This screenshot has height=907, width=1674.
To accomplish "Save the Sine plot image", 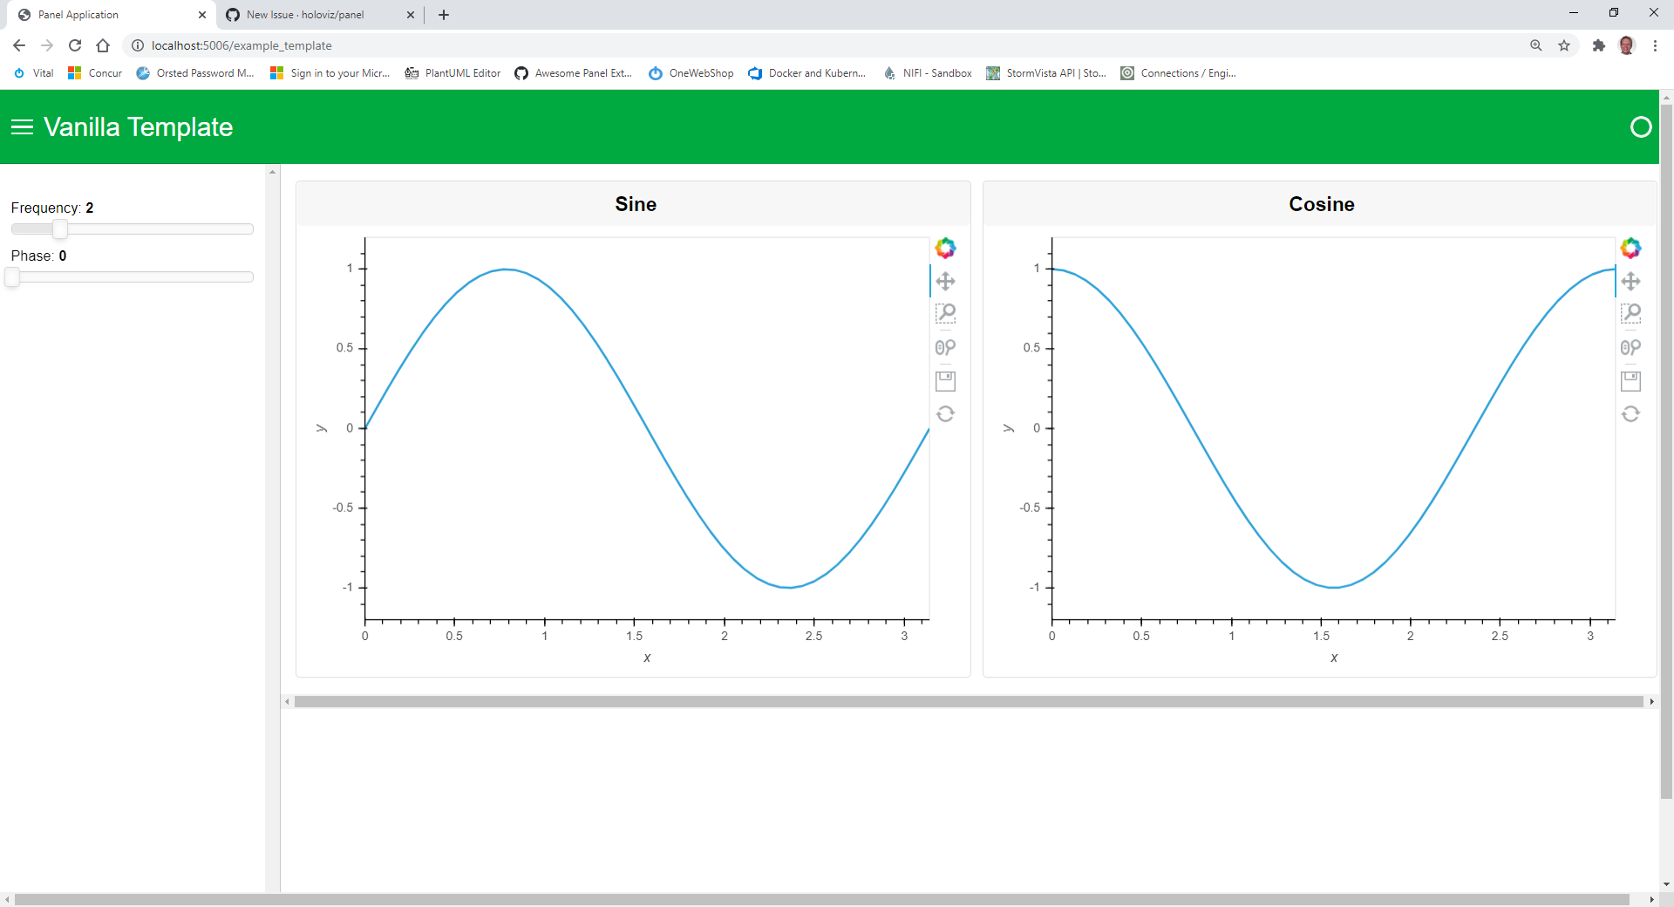I will point(945,381).
